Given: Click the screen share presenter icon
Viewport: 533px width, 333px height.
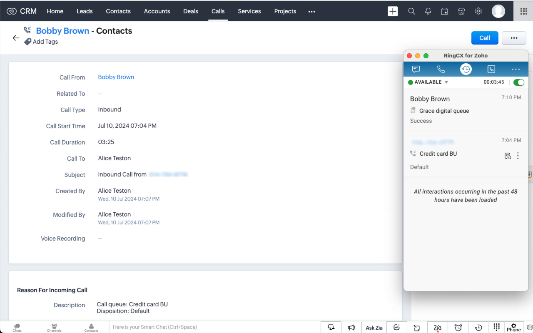Looking at the screenshot, I should coord(331,328).
